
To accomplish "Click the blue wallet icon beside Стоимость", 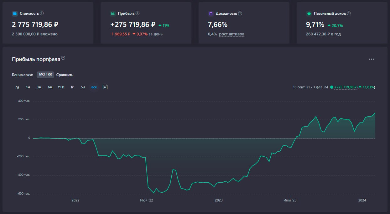I will [14, 14].
